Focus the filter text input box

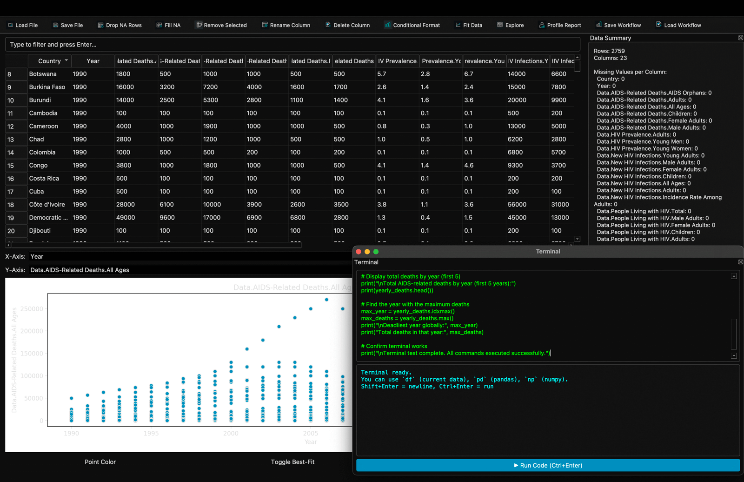coord(292,45)
